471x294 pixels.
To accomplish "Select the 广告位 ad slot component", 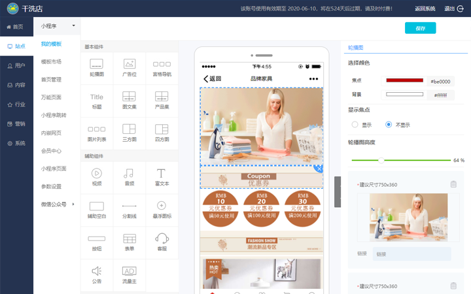I will pos(129,68).
